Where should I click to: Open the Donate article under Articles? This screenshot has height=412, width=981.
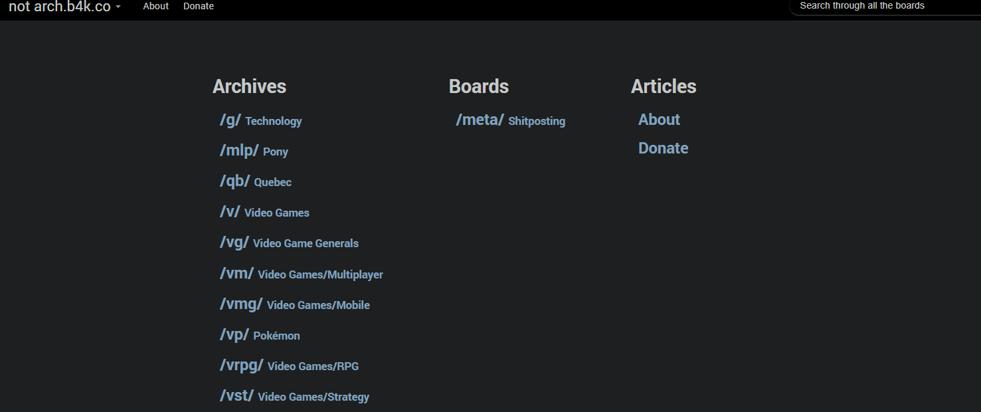[663, 148]
